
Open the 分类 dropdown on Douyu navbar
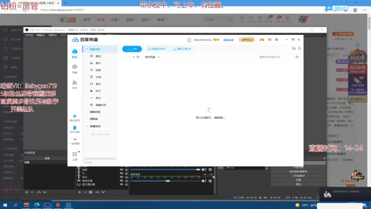point(115,20)
